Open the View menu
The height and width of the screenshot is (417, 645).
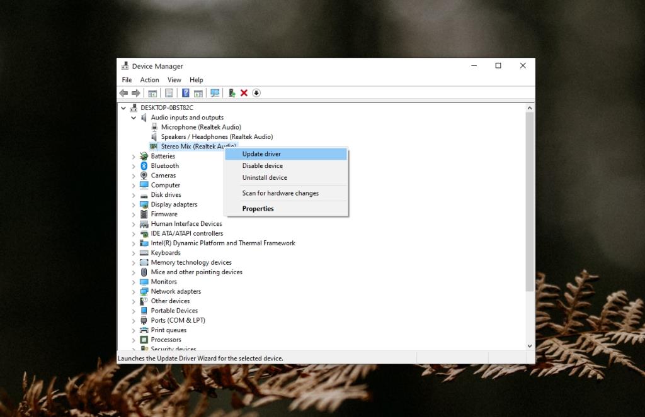tap(174, 80)
